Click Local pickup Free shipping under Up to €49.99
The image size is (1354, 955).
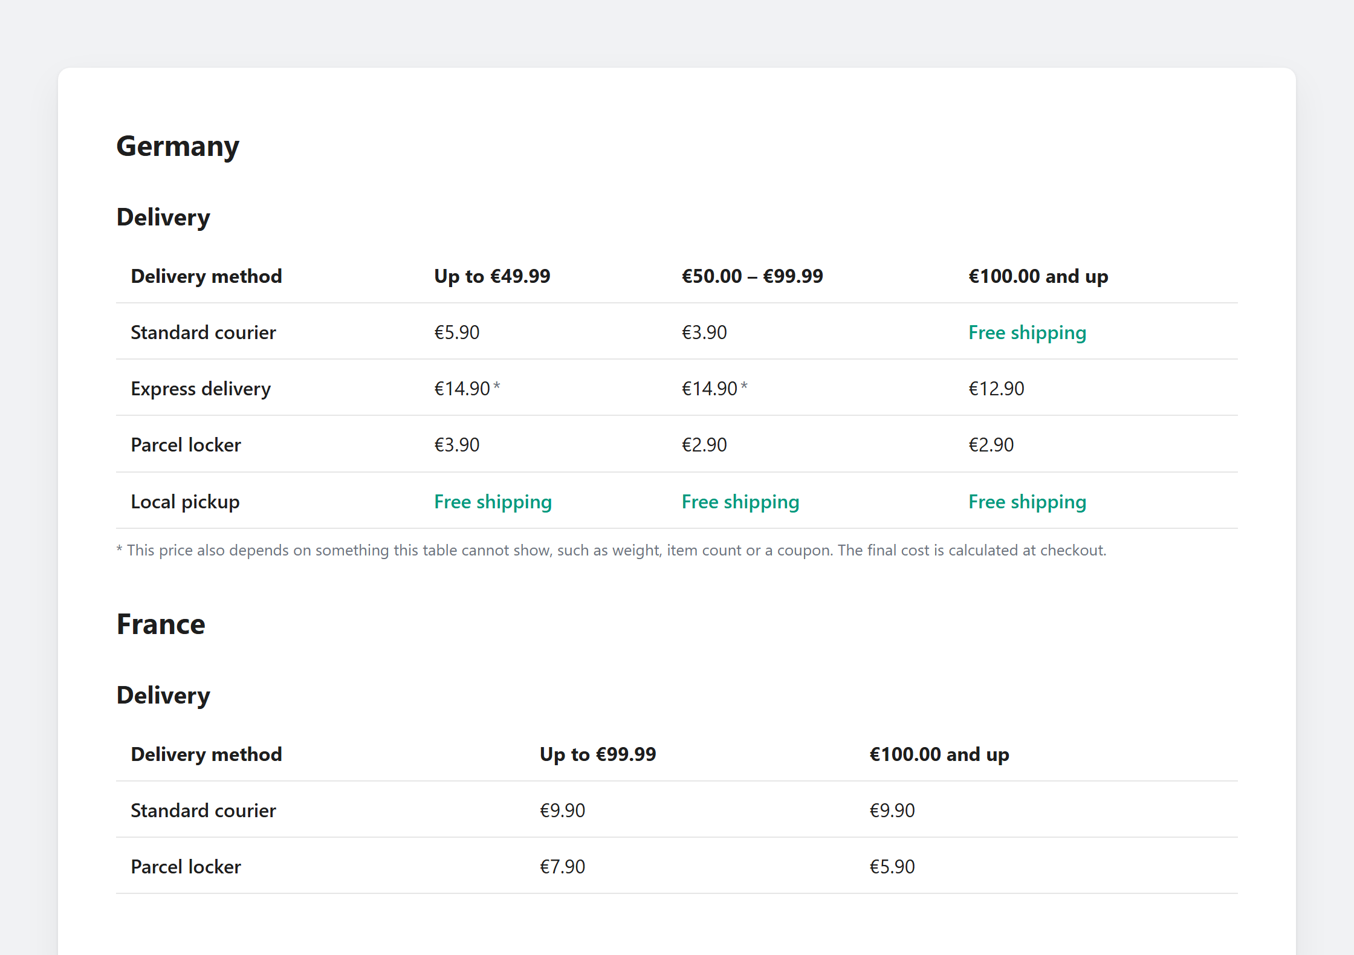[x=493, y=502]
